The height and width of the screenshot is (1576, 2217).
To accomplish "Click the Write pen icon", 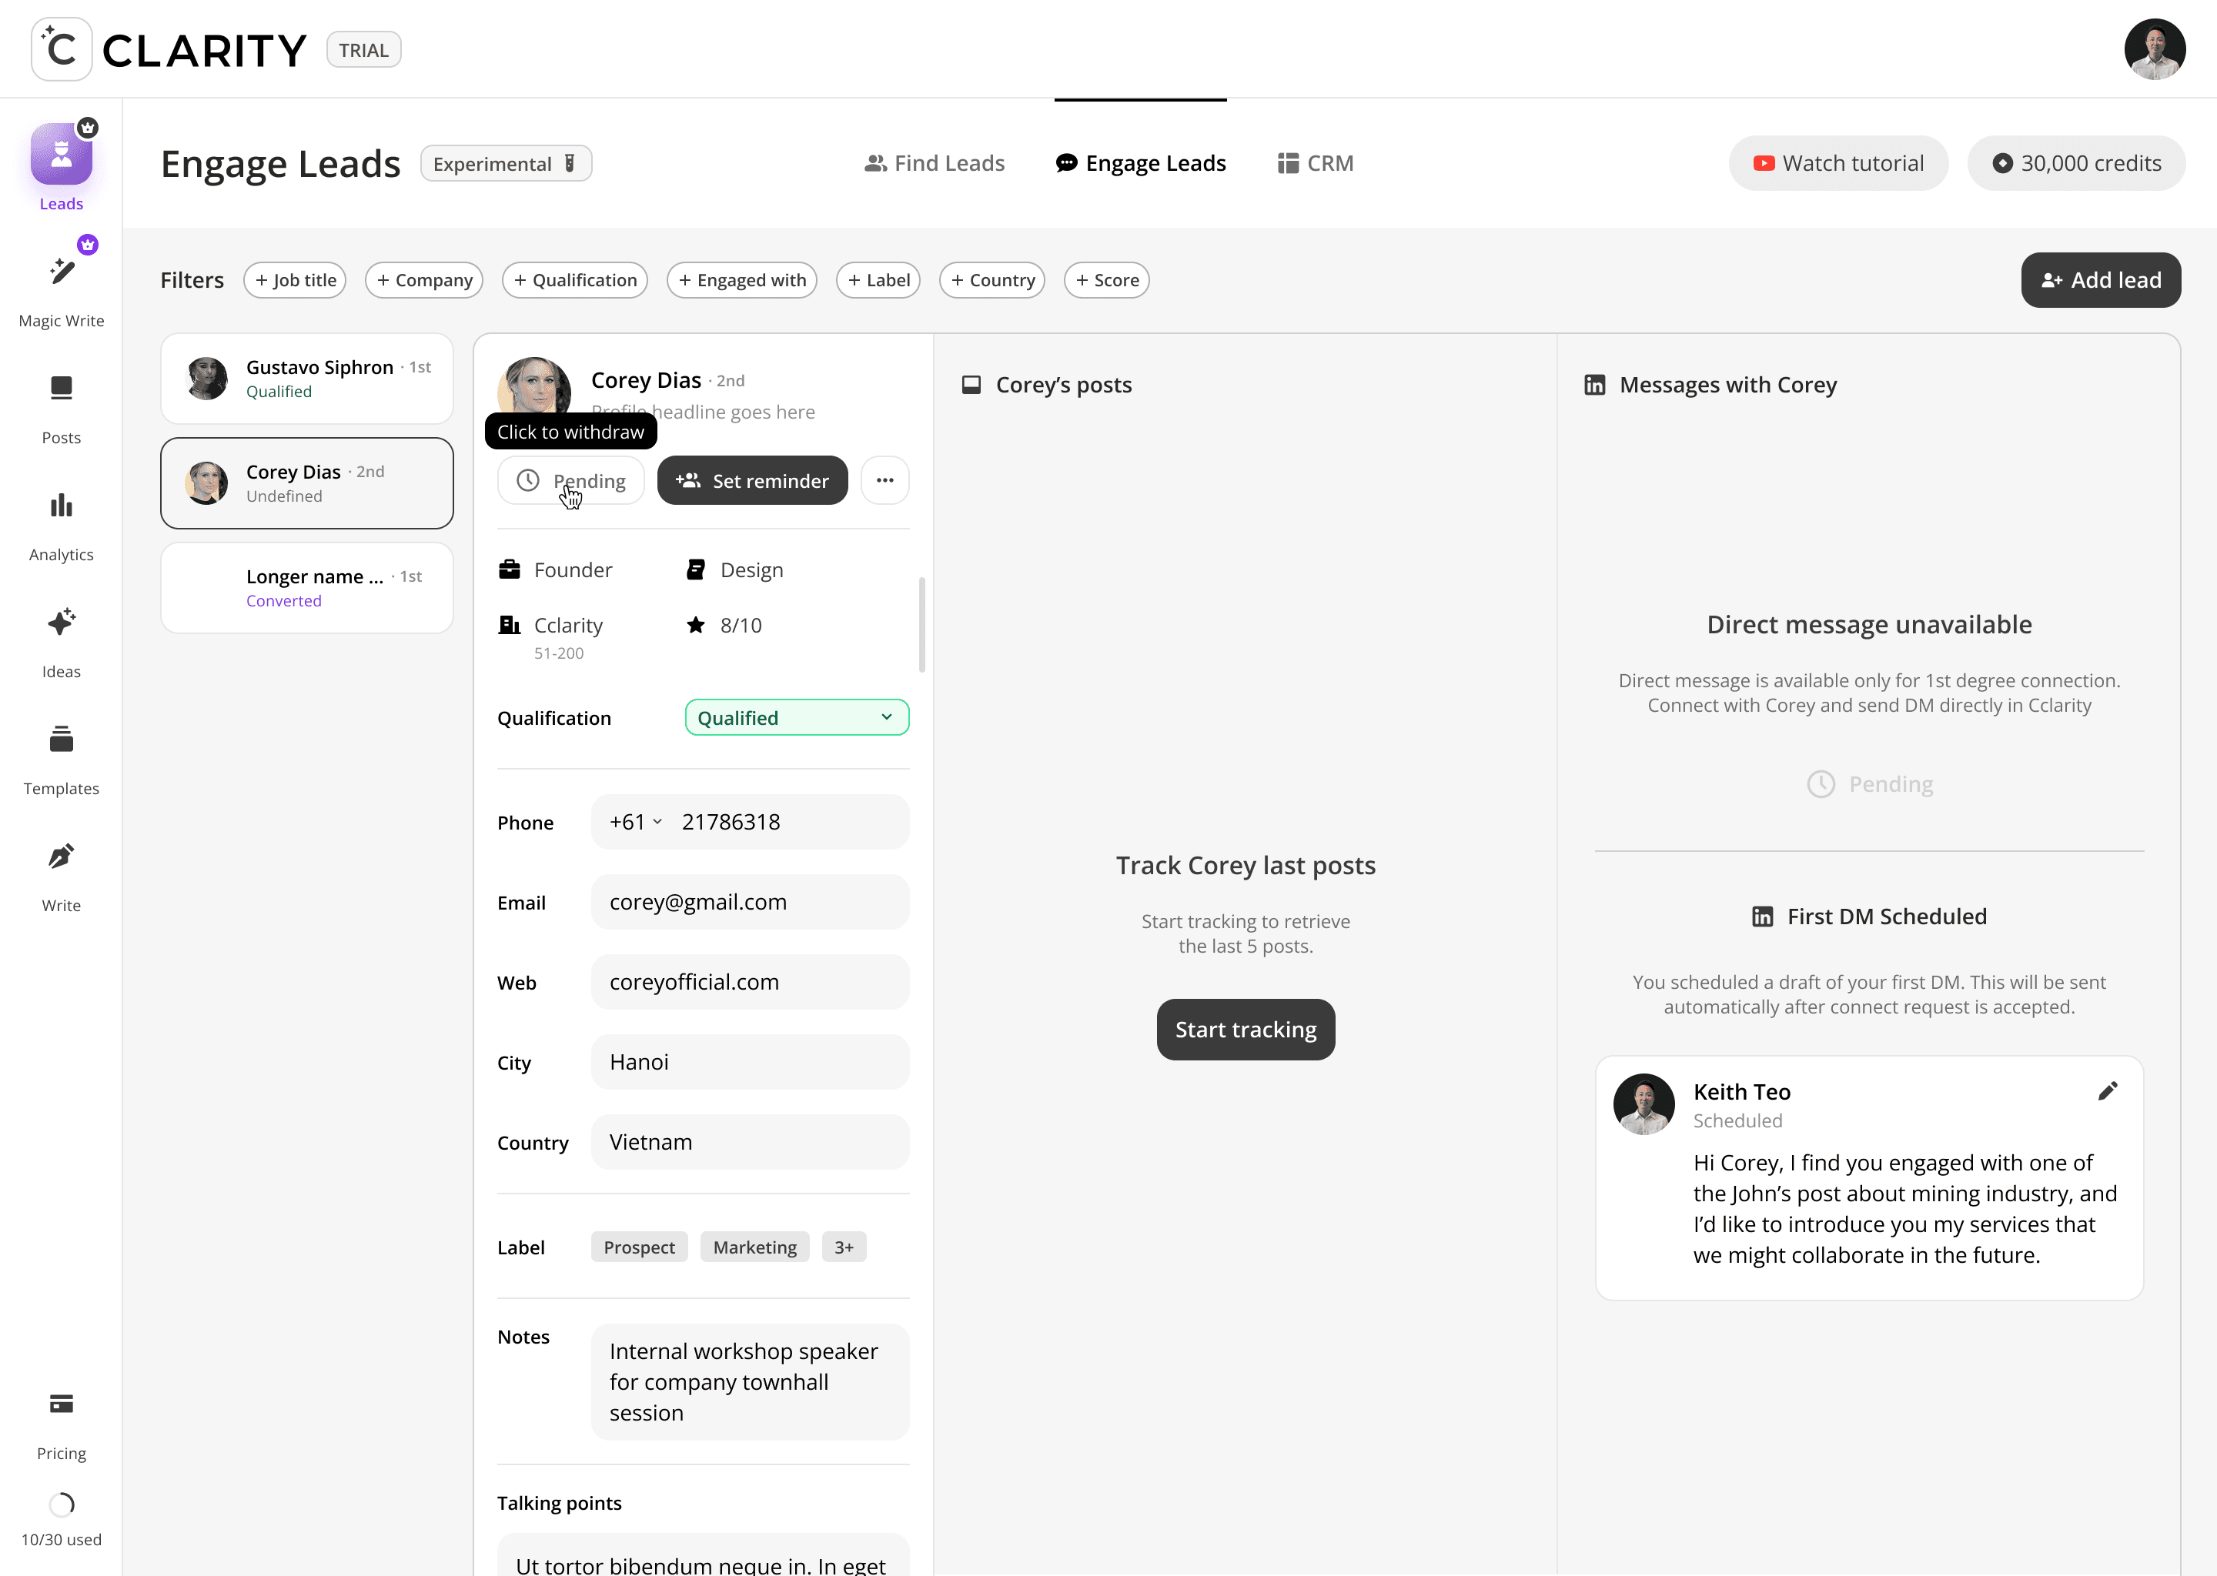I will pos(61,857).
